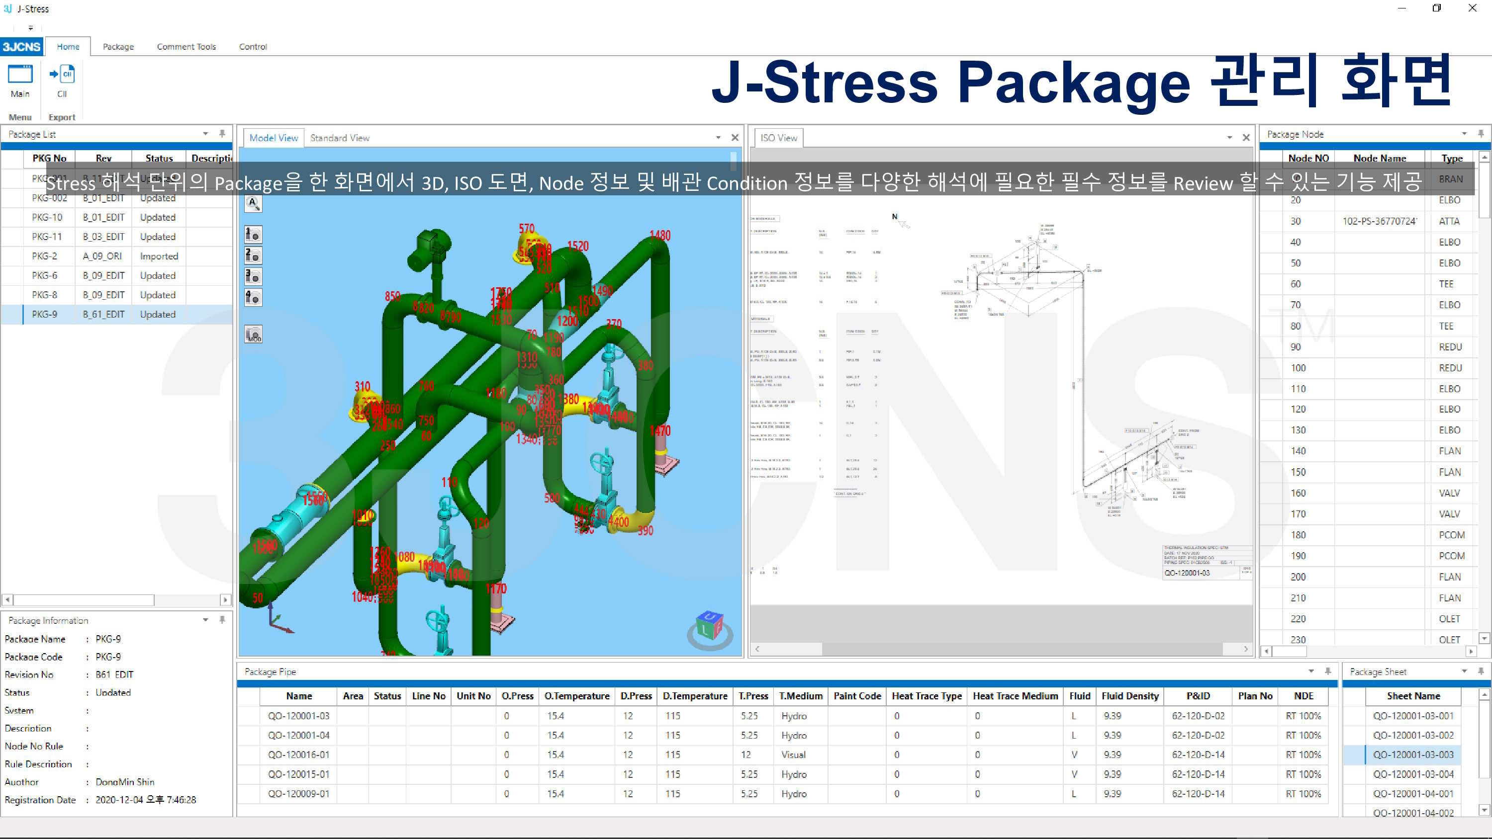Select package row PKG-11 B_03_EDIT
Viewport: 1492px width, 839px height.
116,237
